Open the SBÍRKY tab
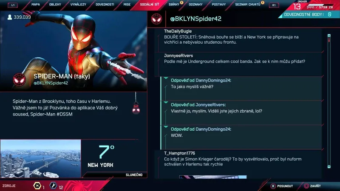This screenshot has width=340, height=191. [174, 4]
